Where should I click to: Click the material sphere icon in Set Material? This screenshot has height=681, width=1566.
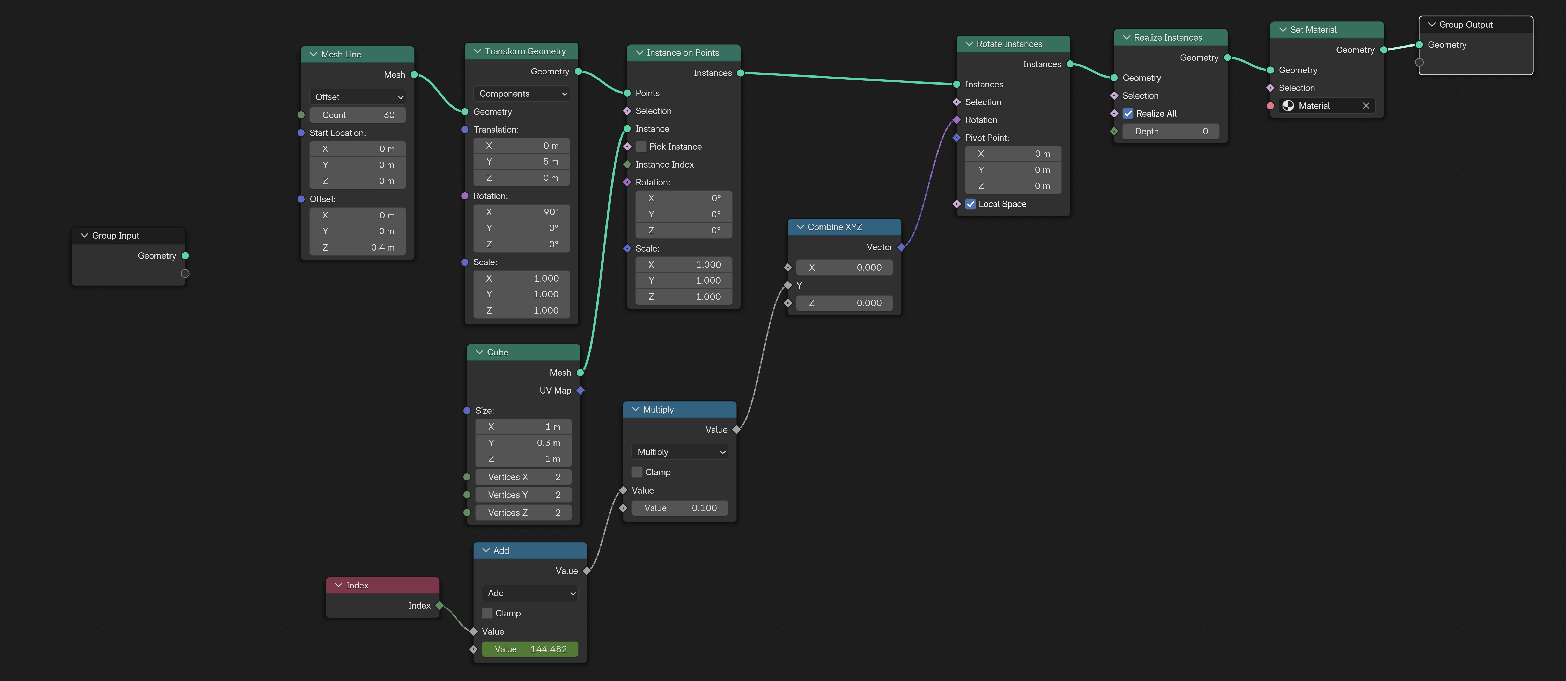[1288, 106]
